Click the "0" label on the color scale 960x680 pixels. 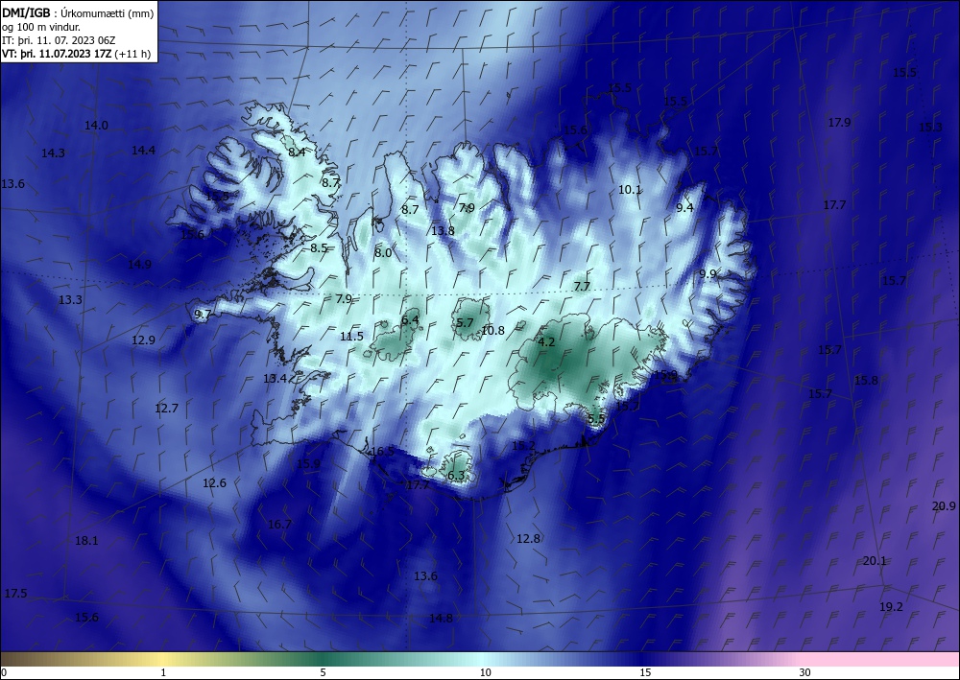[x=4, y=672]
